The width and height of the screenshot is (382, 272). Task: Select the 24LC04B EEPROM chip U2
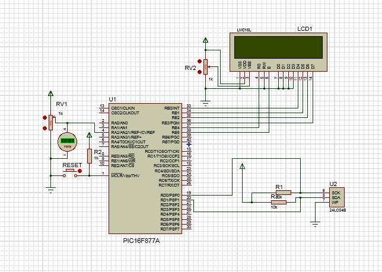tap(337, 197)
